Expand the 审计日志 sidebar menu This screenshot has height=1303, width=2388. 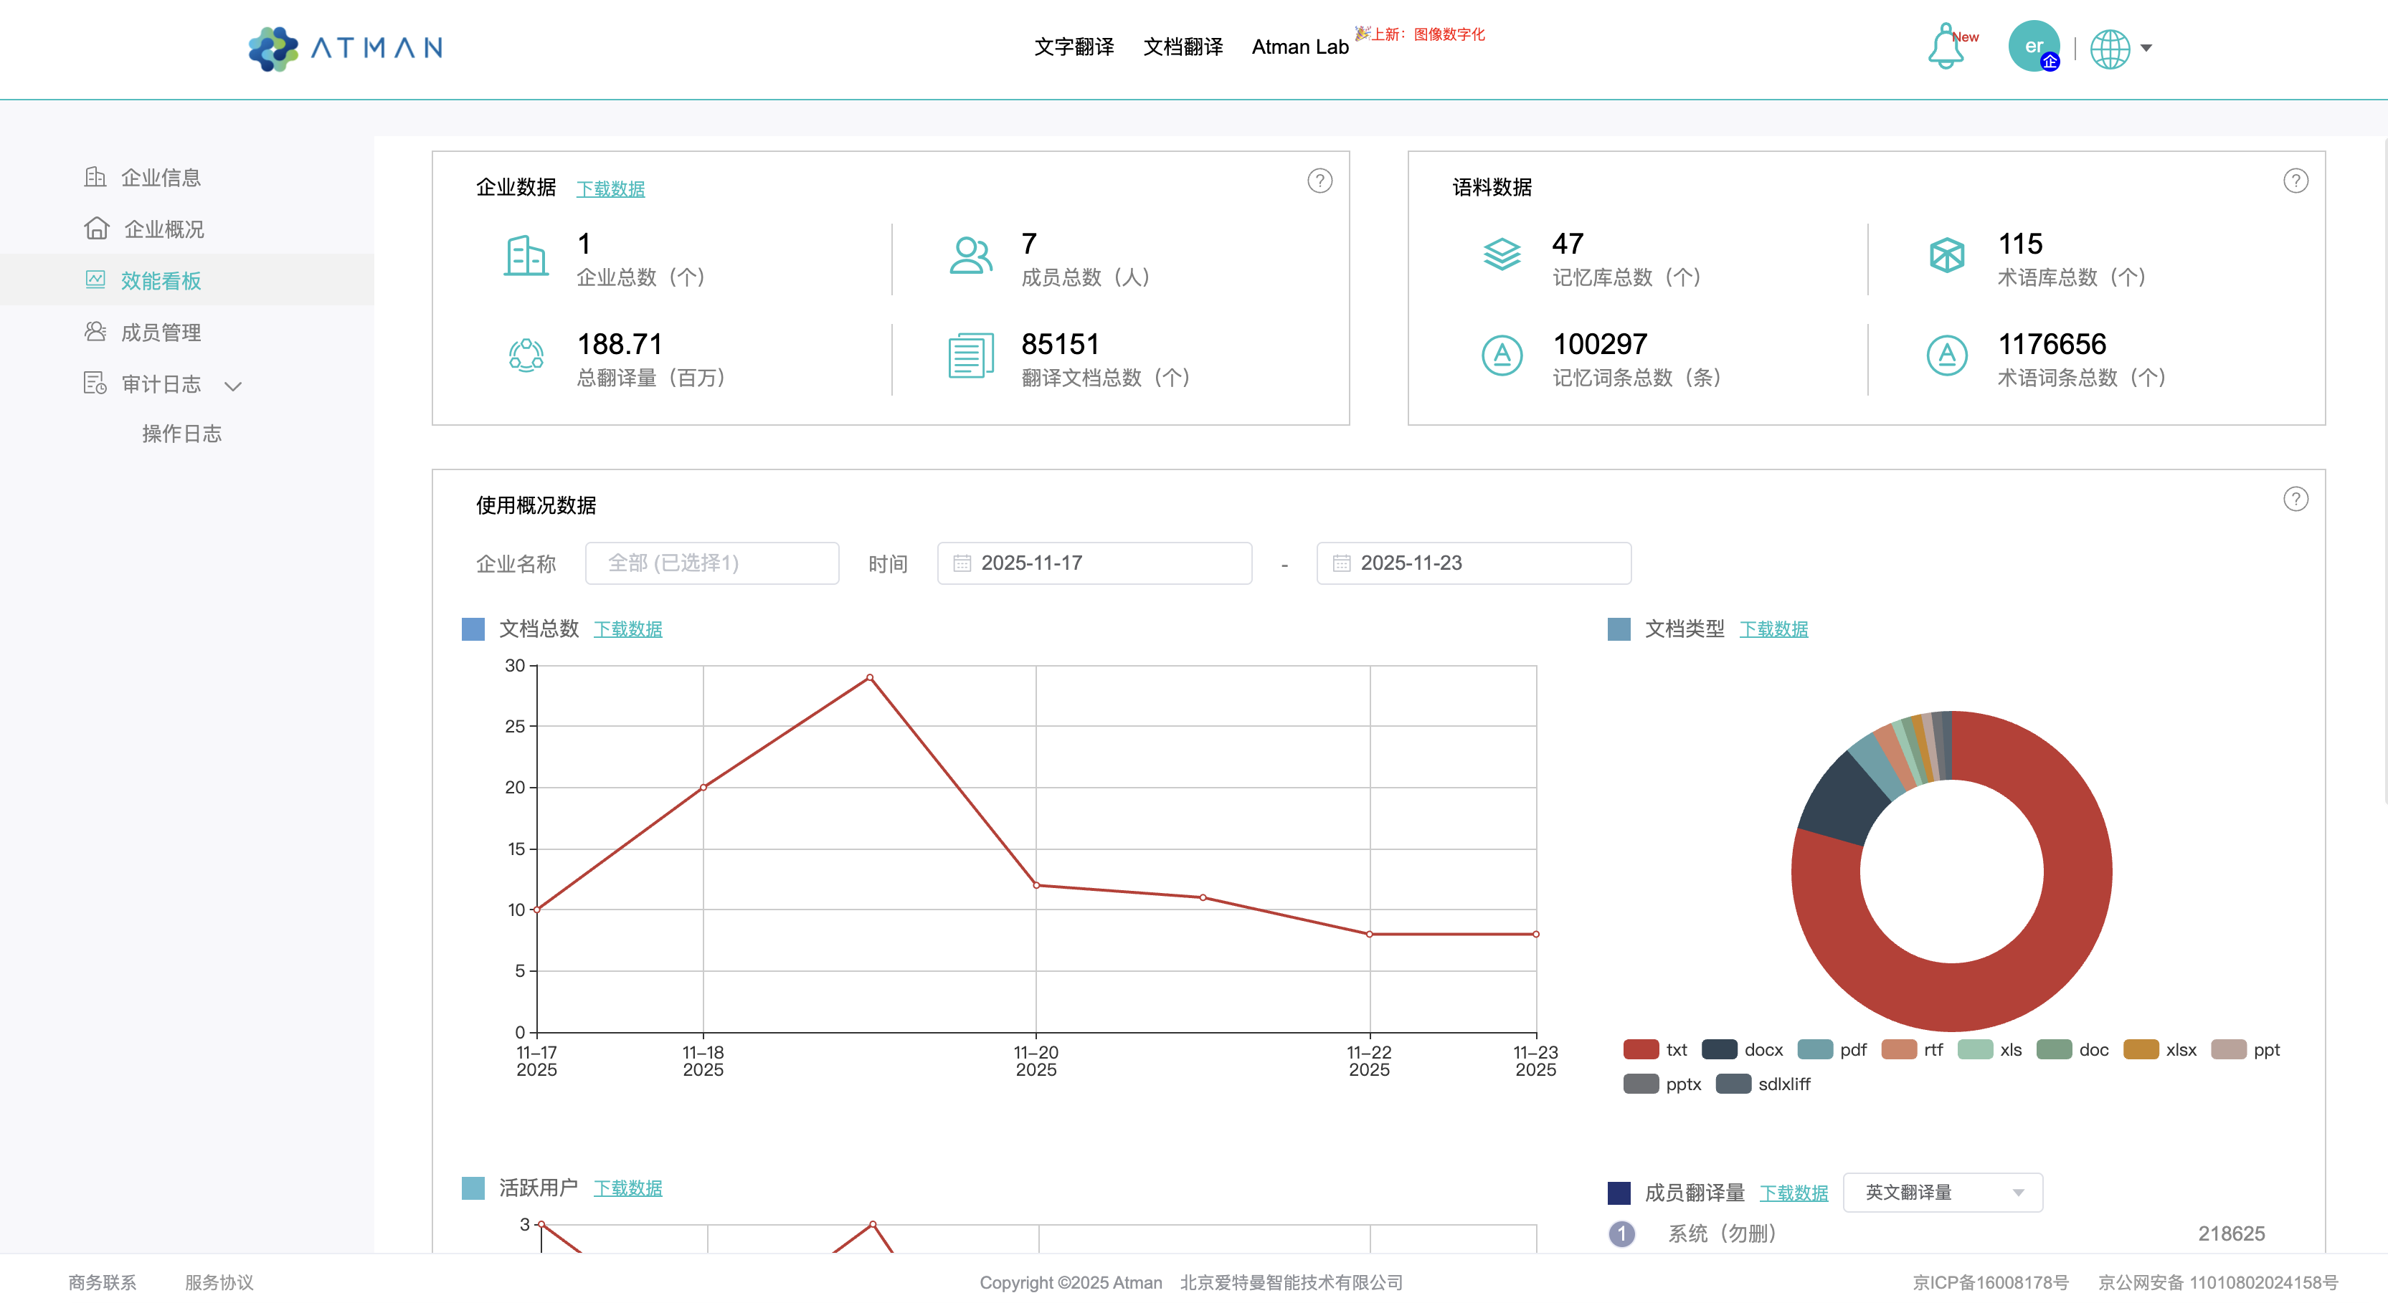(162, 383)
